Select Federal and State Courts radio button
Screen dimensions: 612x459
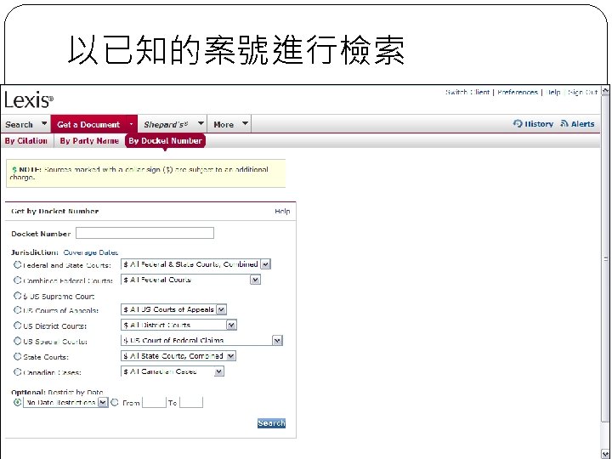[17, 264]
